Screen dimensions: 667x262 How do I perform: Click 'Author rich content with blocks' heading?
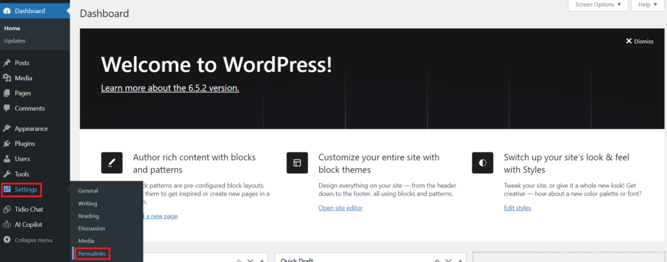tap(194, 164)
